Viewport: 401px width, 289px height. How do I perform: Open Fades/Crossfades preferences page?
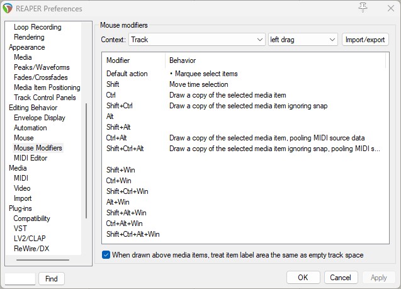tap(41, 77)
